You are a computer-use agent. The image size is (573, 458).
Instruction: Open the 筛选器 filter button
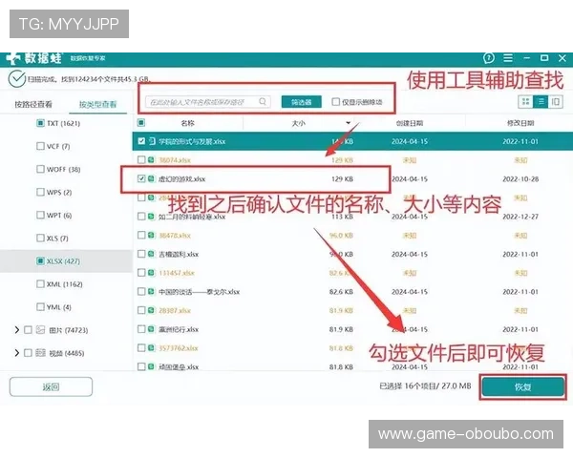tap(302, 102)
